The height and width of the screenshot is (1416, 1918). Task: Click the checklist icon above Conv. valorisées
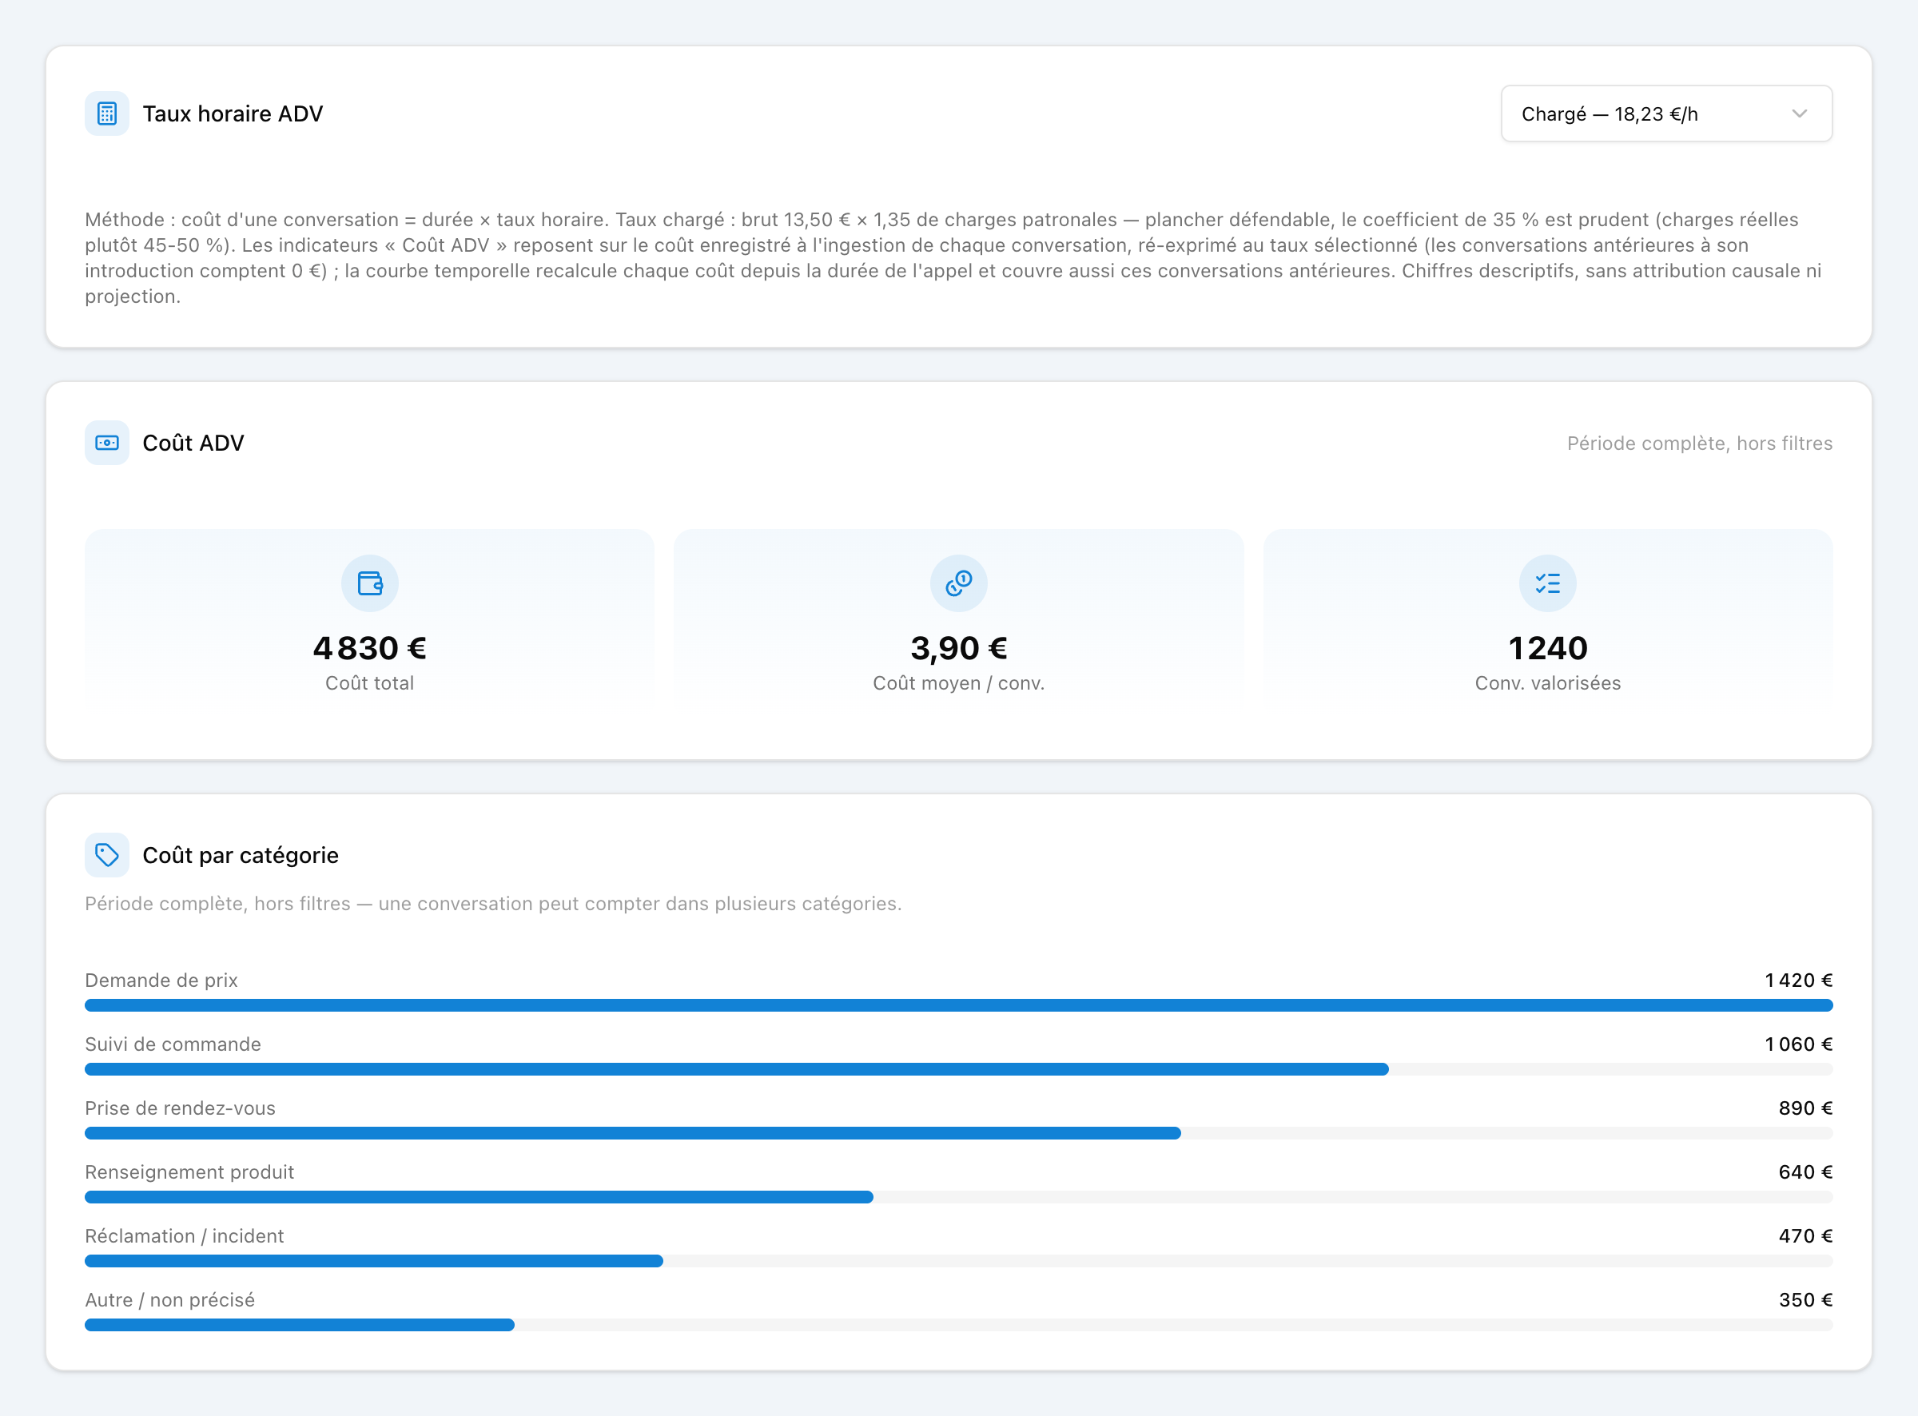click(x=1548, y=583)
